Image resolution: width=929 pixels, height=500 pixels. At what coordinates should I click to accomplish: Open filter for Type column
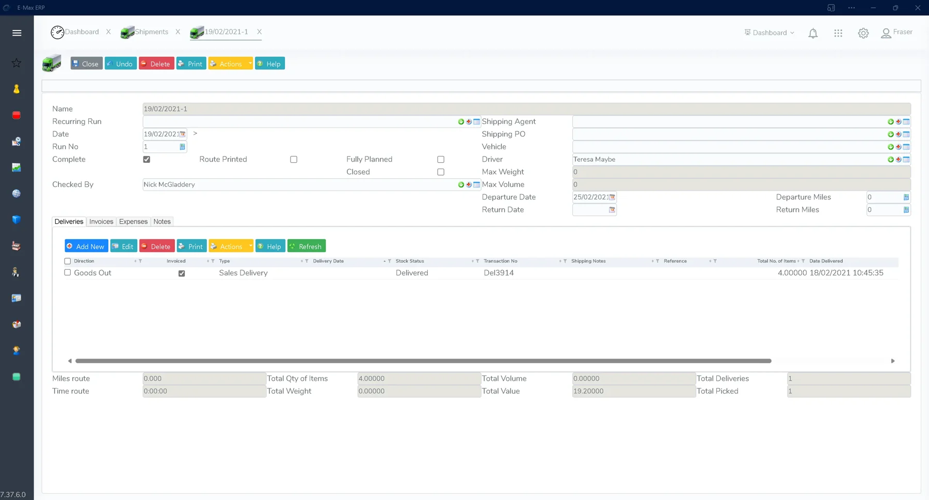307,261
